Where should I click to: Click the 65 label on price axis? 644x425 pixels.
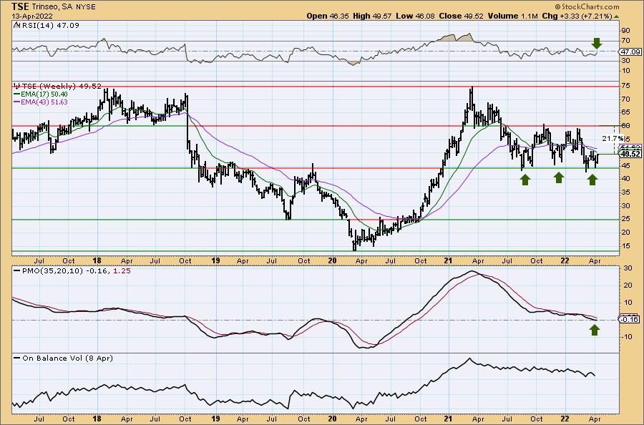(x=625, y=112)
